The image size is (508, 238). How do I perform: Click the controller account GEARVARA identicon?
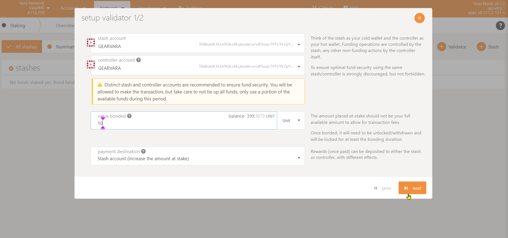point(91,65)
